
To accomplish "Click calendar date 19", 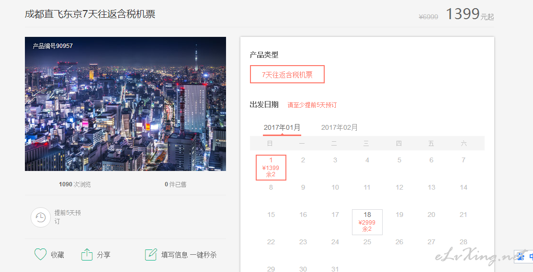I will pos(399,215).
